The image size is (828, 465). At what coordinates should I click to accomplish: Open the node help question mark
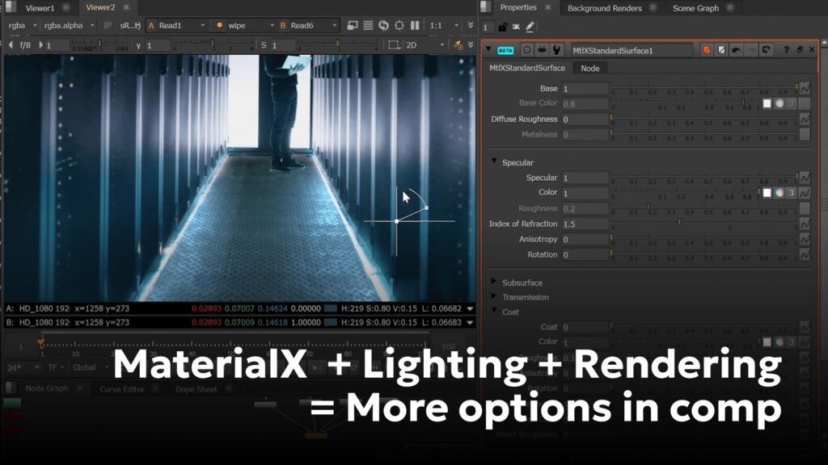coord(787,51)
